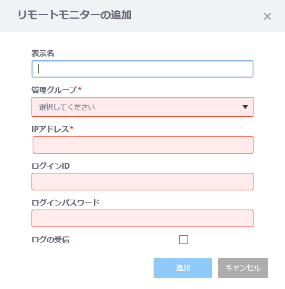Viewport: 285px width, 289px height.
Task: Select the 選択してください placeholder text
Action: coord(67,107)
